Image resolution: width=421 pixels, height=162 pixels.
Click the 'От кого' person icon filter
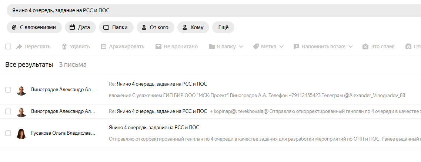[144, 27]
